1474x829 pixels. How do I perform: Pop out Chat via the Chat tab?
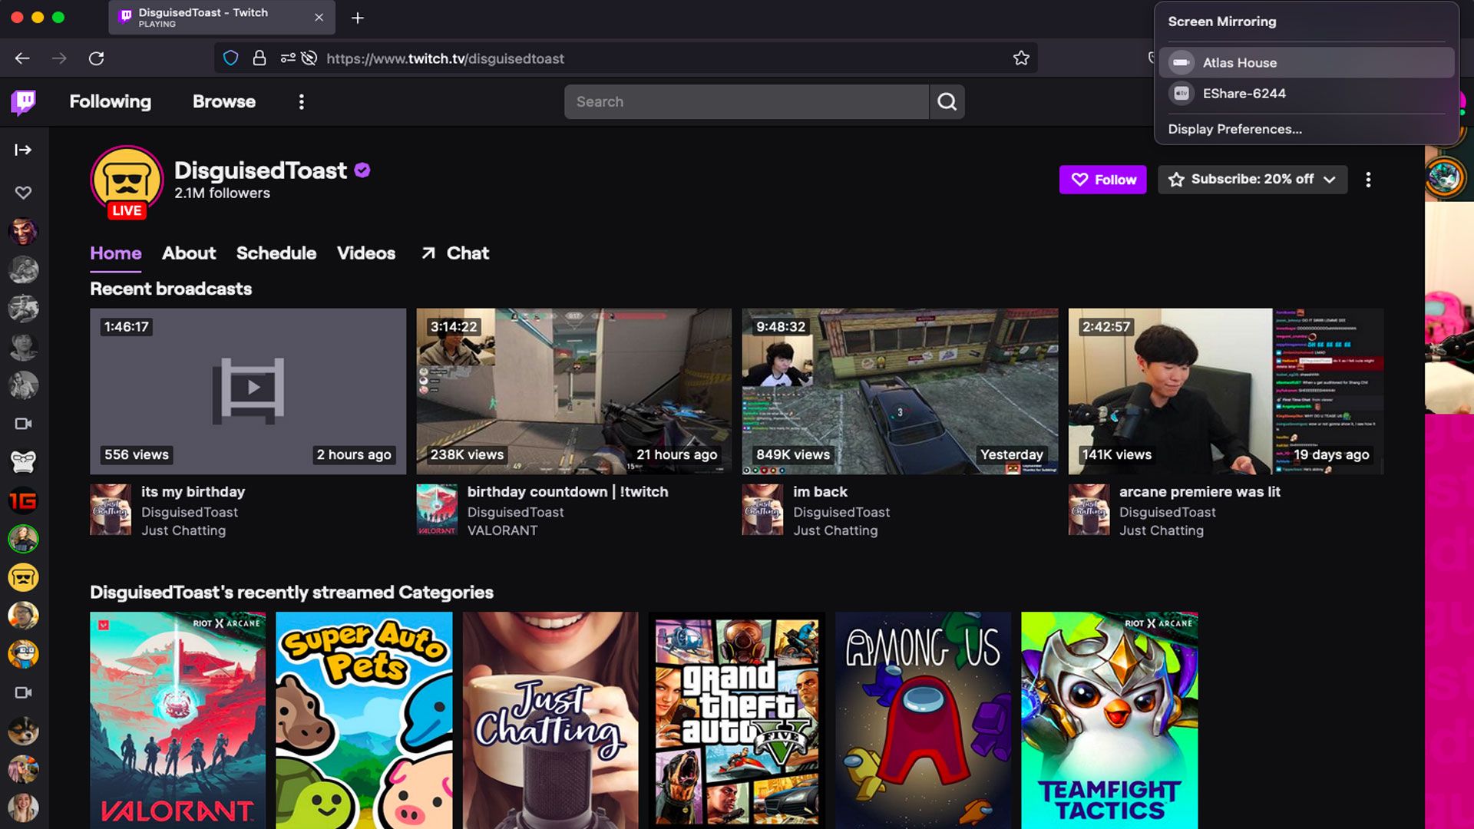click(455, 253)
